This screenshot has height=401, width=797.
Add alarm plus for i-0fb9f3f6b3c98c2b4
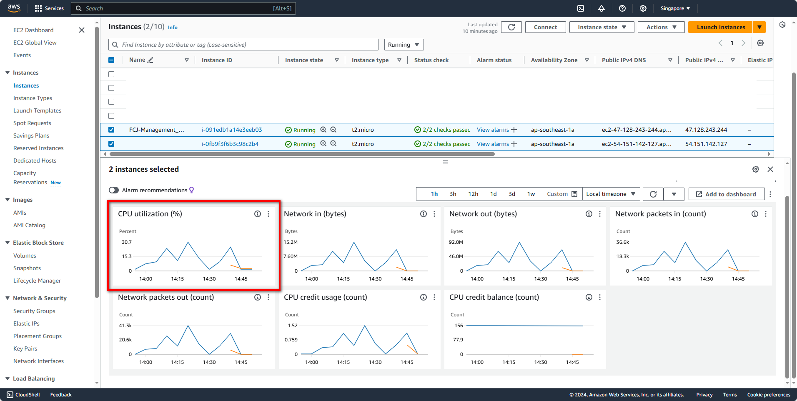pos(514,144)
